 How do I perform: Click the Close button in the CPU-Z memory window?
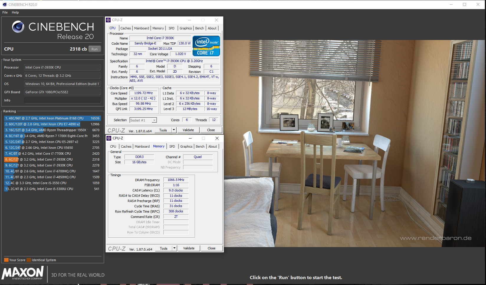211,248
